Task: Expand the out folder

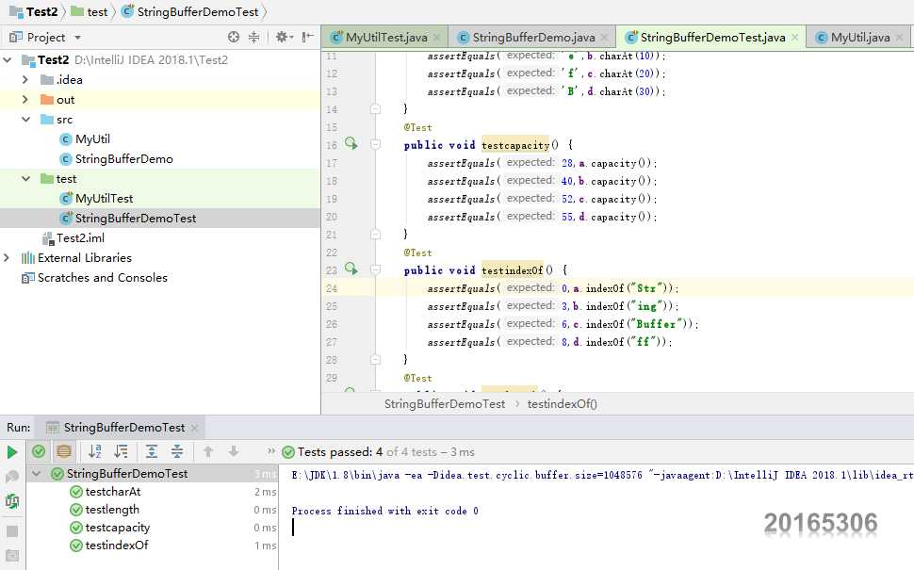Action: coord(26,100)
